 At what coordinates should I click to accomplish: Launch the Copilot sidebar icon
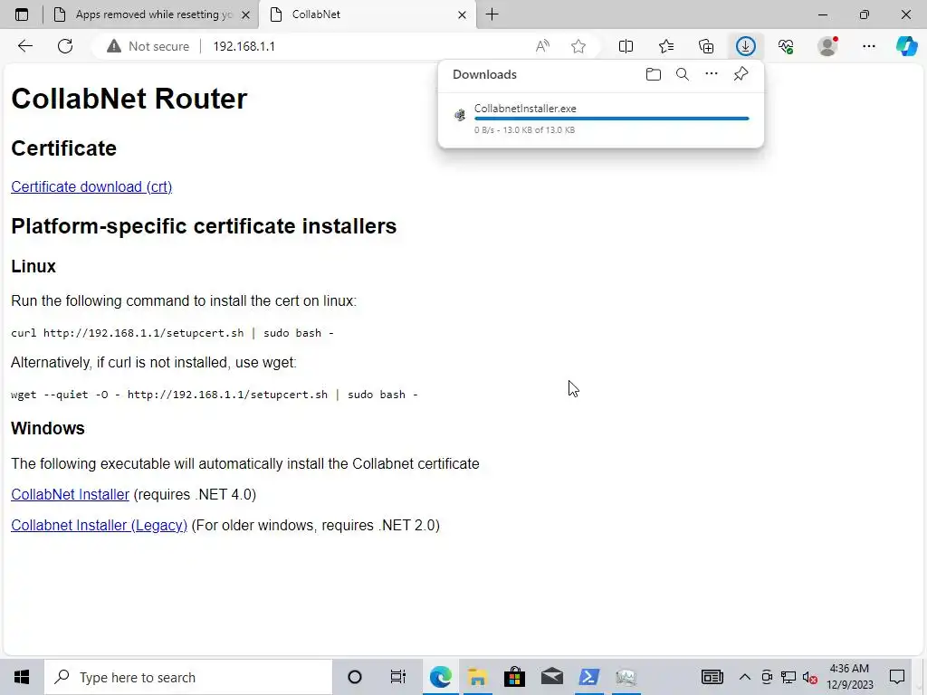906,46
